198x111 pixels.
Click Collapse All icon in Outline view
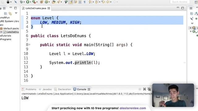(192, 14)
